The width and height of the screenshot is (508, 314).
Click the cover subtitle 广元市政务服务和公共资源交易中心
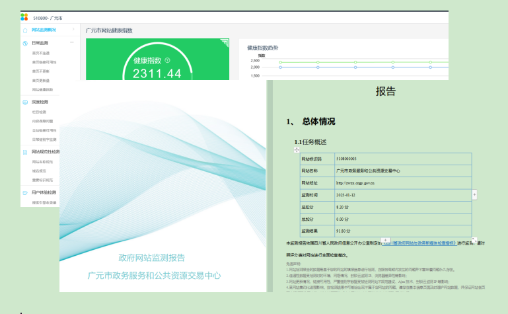[x=154, y=276]
